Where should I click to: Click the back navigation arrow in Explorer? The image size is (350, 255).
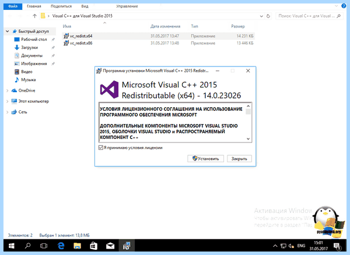(10, 16)
